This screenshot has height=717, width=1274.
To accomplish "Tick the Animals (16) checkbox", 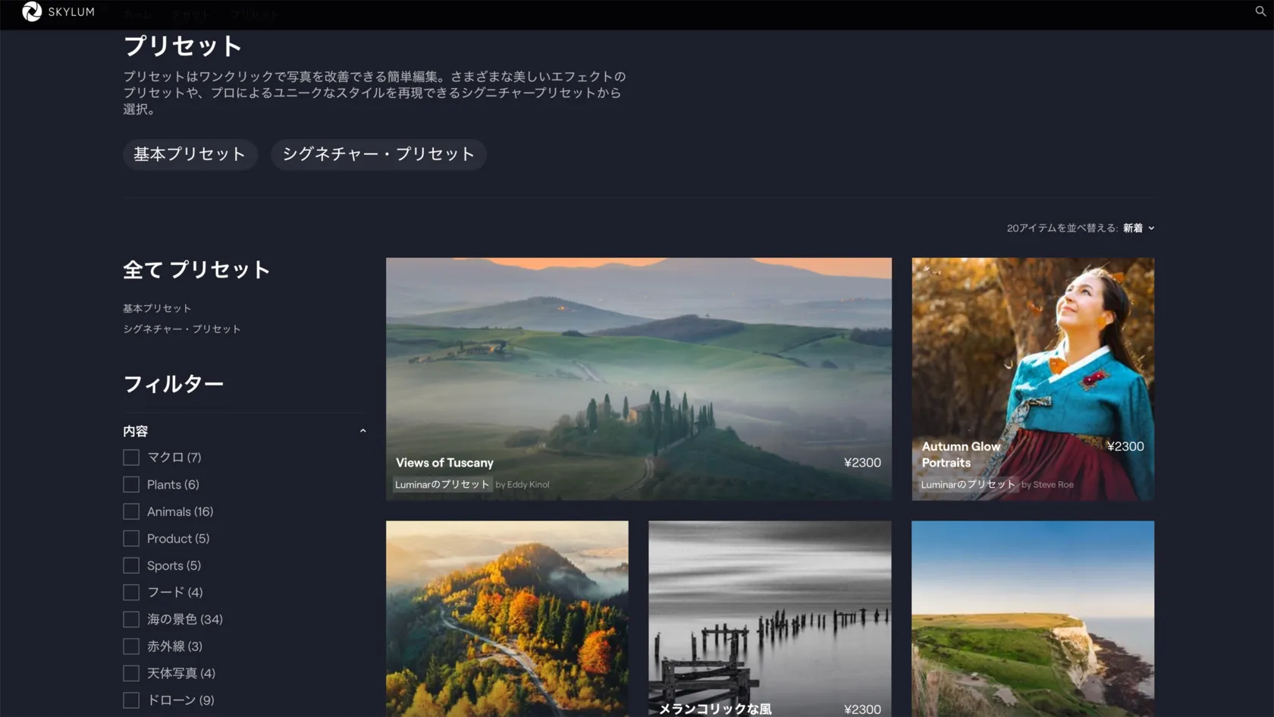I will [131, 512].
